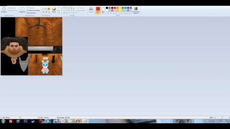
Task: Open Yandex browser from the taskbar
Action: point(63,121)
